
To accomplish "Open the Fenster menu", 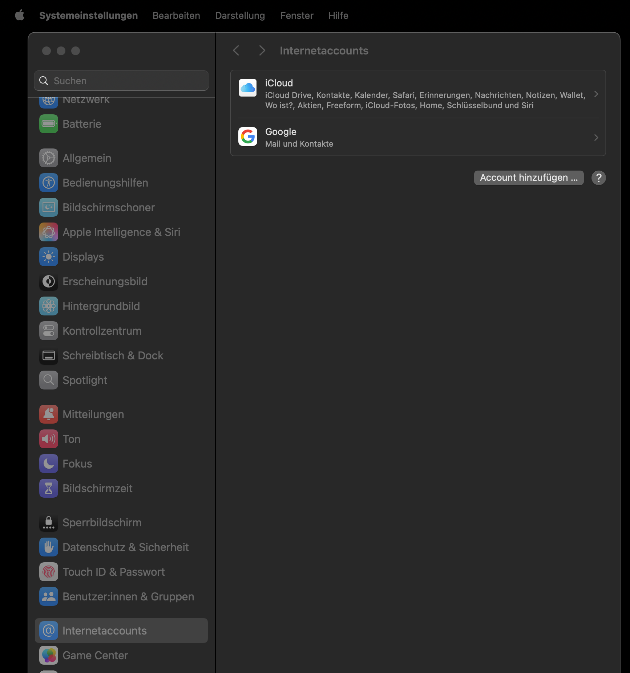I will [297, 16].
